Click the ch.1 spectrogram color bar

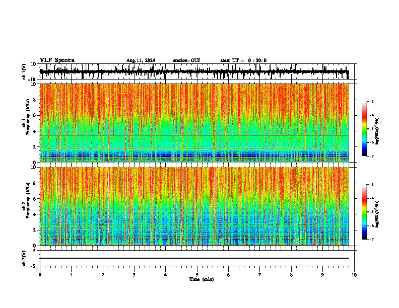click(x=364, y=129)
